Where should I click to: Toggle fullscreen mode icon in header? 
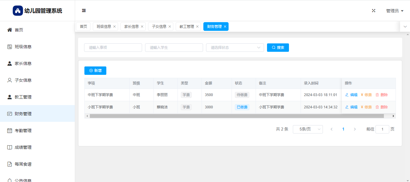374,10
